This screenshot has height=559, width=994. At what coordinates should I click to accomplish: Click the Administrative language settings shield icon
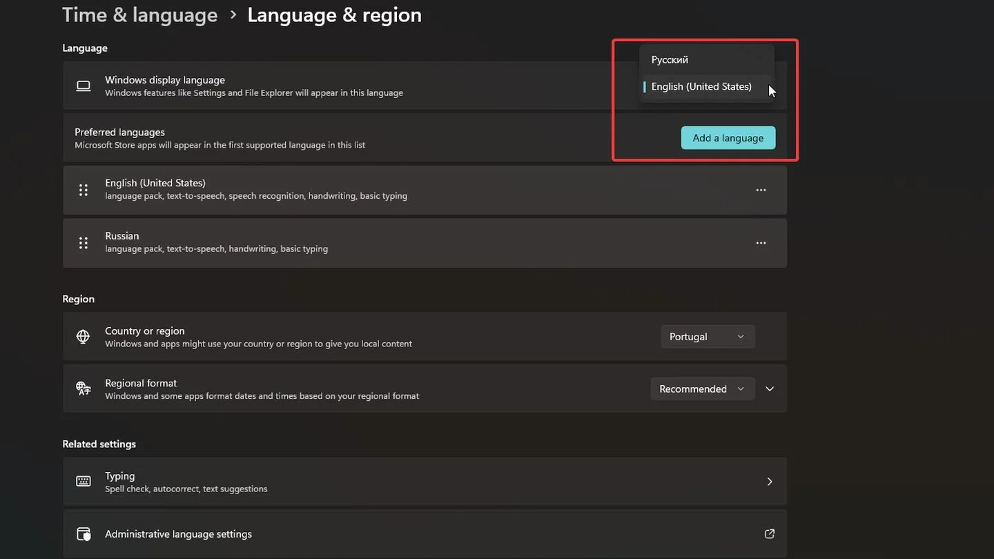pyautogui.click(x=84, y=534)
